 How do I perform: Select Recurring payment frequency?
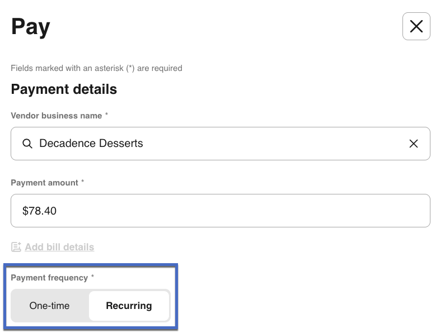(129, 306)
